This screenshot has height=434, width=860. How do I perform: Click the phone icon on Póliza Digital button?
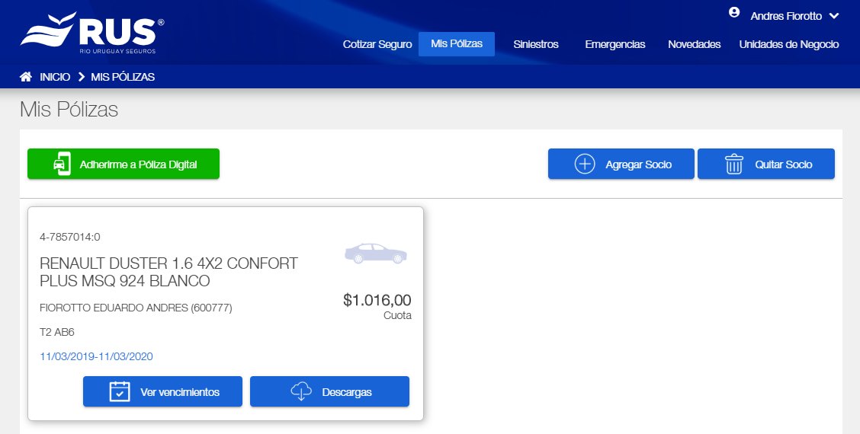[62, 164]
